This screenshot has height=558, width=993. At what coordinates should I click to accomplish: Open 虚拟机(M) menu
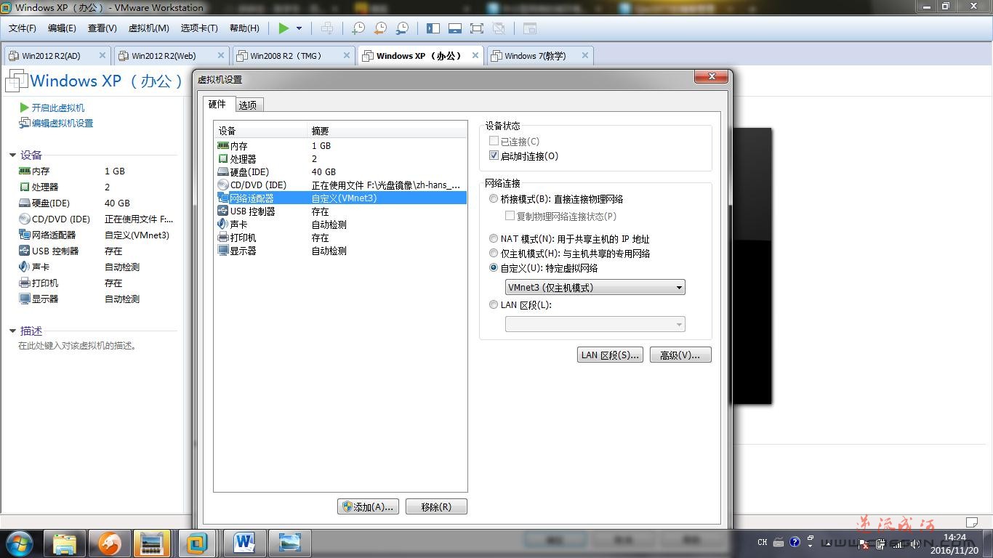click(x=149, y=28)
